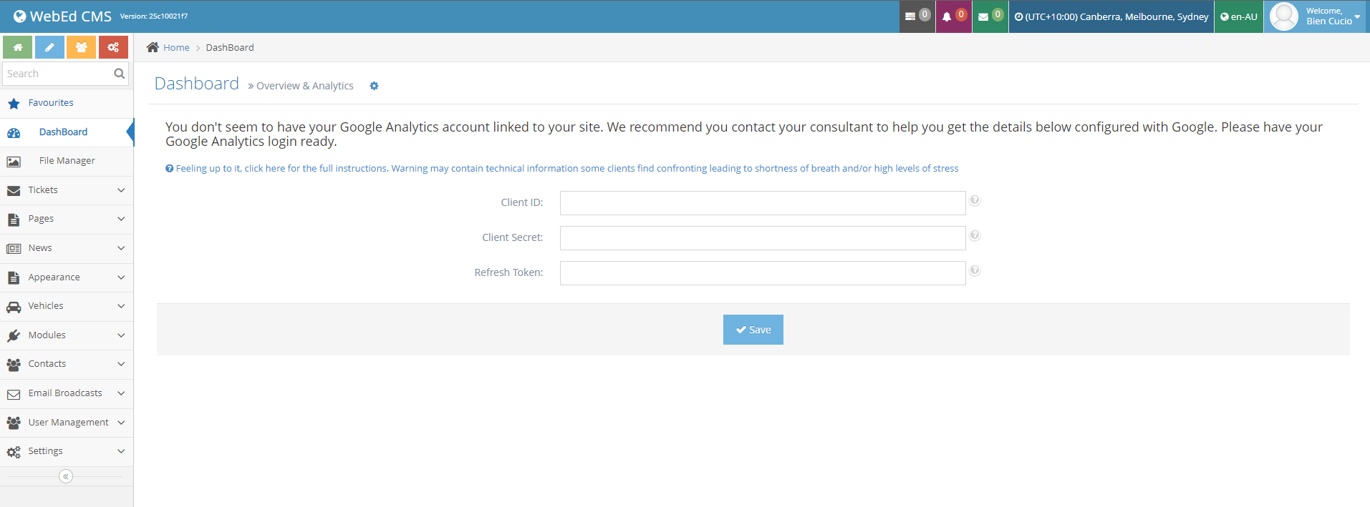Click the orange users shortcut icon
This screenshot has width=1370, height=507.
point(81,47)
